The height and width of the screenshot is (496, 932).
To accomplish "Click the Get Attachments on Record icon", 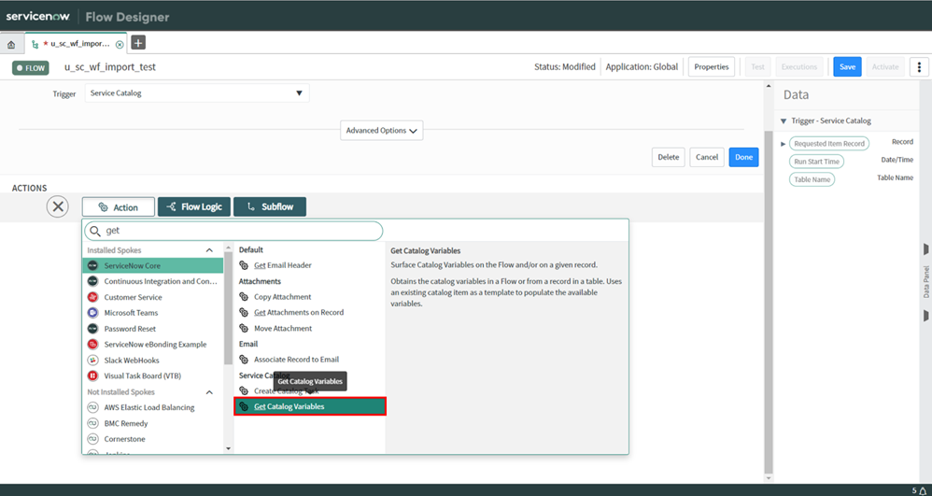I will [x=244, y=312].
